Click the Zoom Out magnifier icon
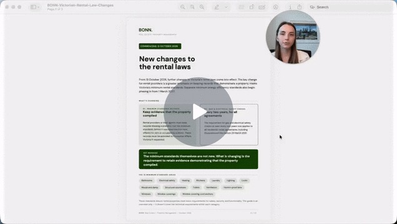The width and height of the screenshot is (397, 224). [x=182, y=7]
